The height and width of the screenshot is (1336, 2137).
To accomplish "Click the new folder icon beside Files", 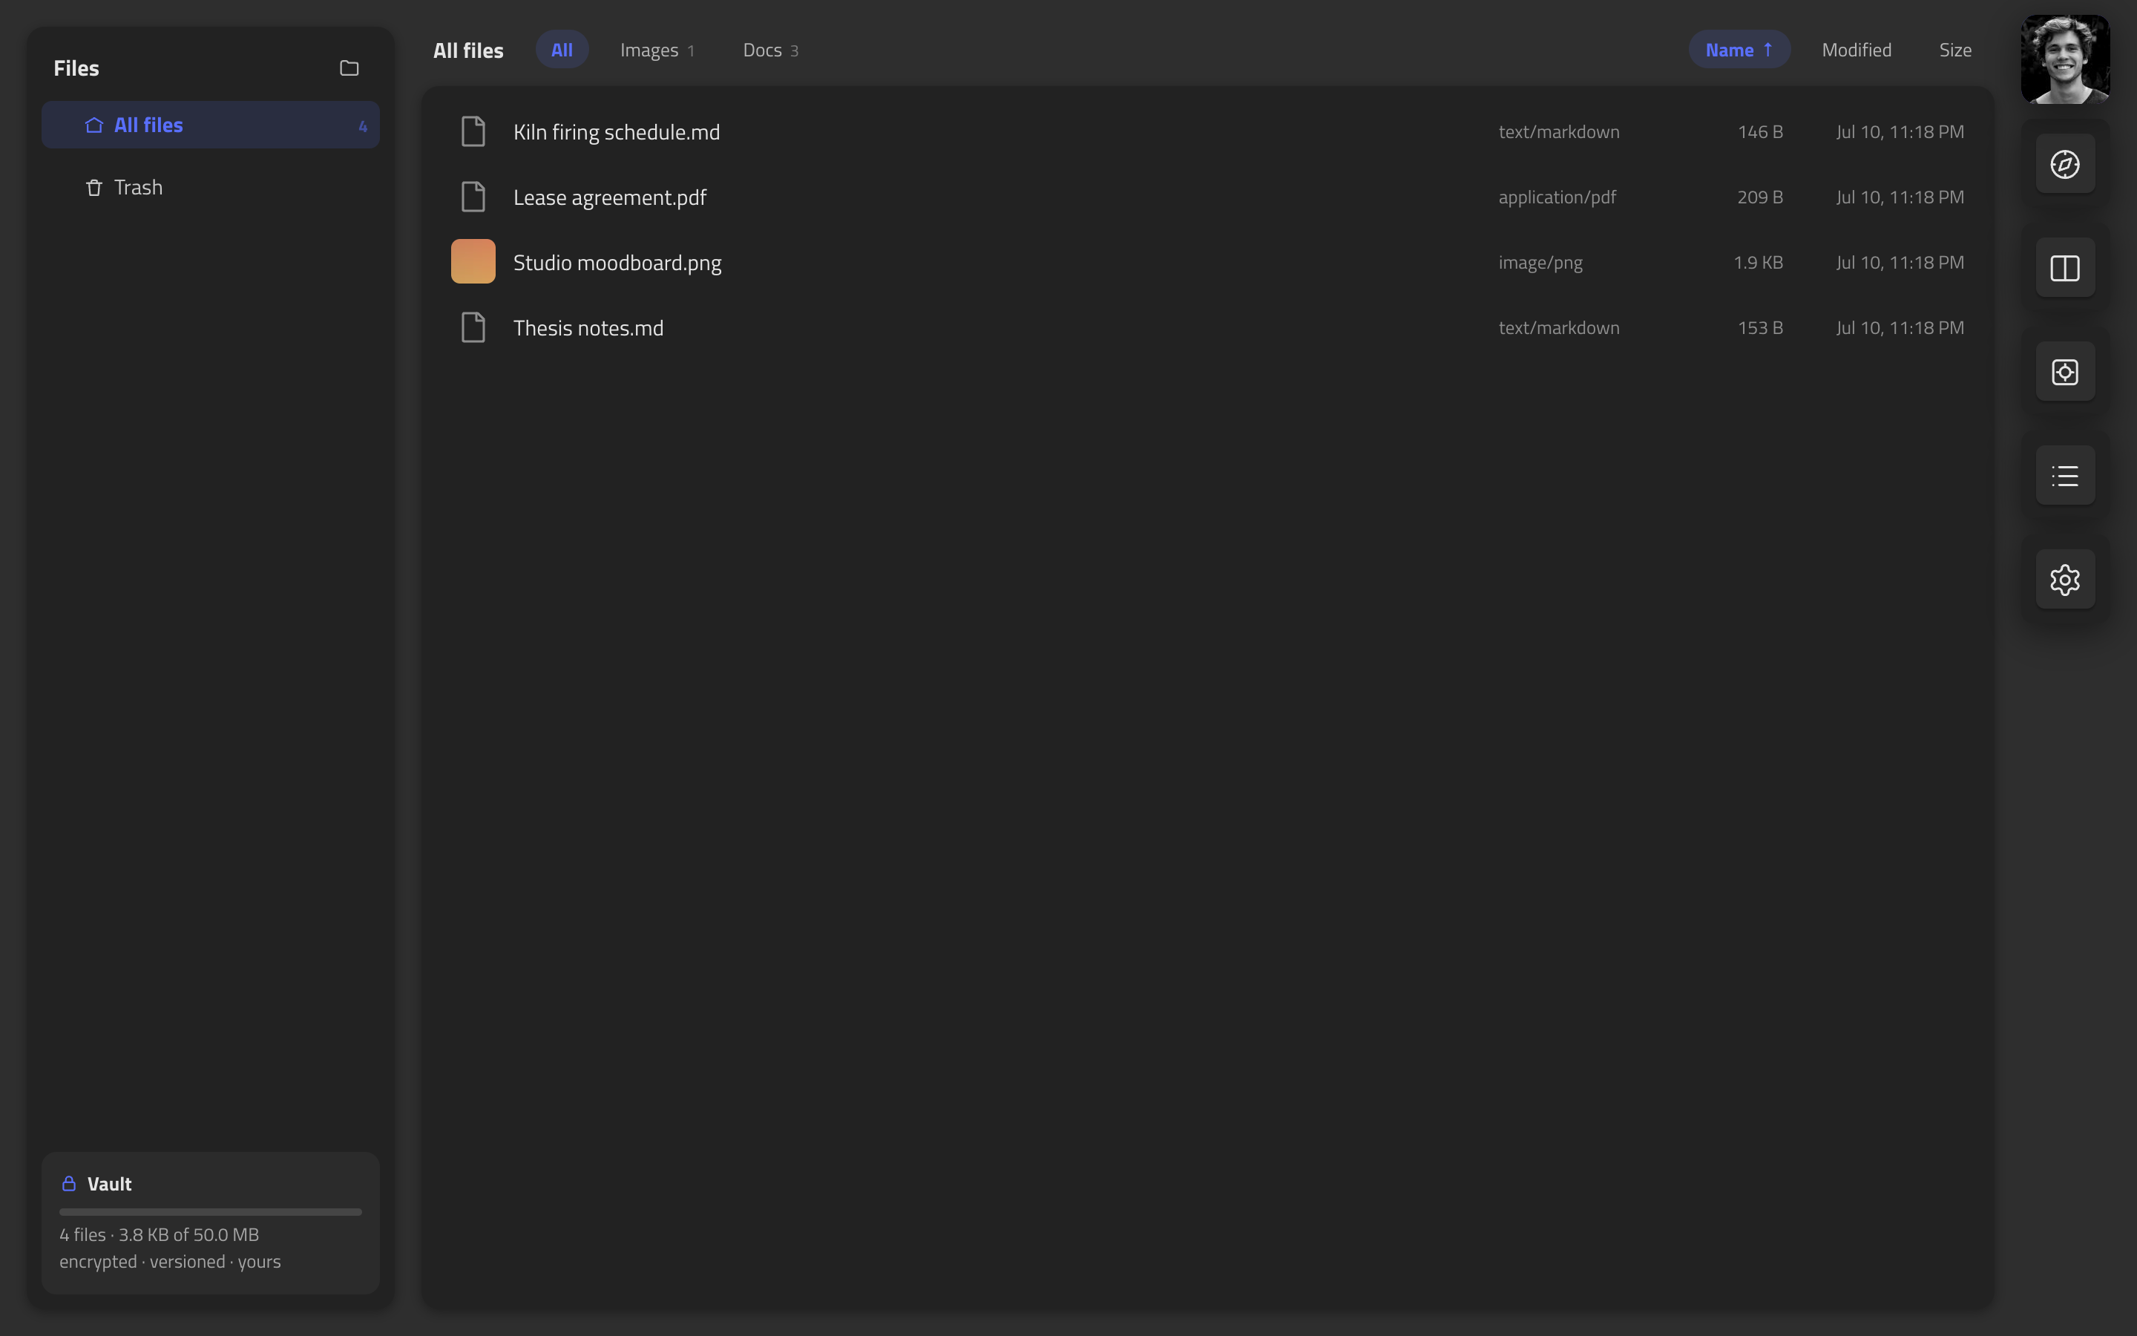I will pyautogui.click(x=349, y=68).
